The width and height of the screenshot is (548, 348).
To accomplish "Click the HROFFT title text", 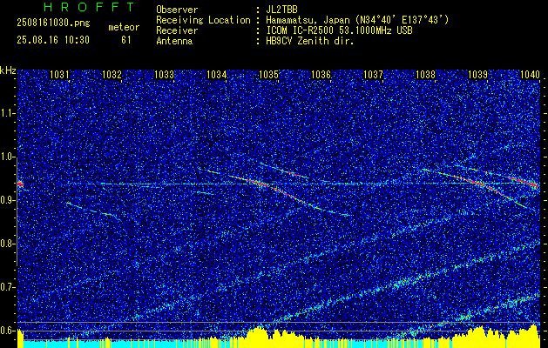I will point(89,7).
